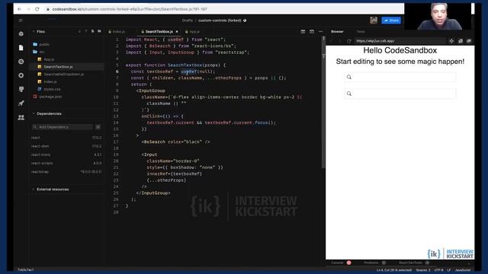Click the blue Share button

pos(391,21)
